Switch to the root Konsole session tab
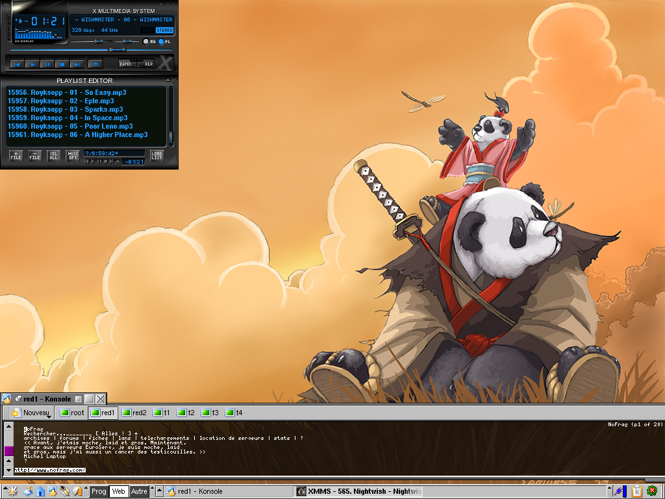Image resolution: width=665 pixels, height=499 pixels. 71,413
